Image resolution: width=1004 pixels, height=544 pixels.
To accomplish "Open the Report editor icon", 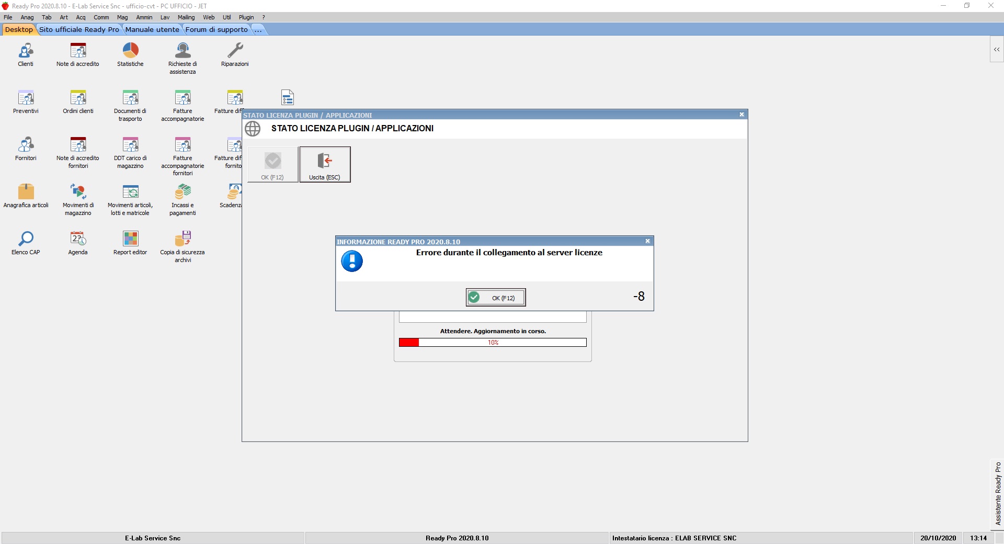I will click(130, 243).
